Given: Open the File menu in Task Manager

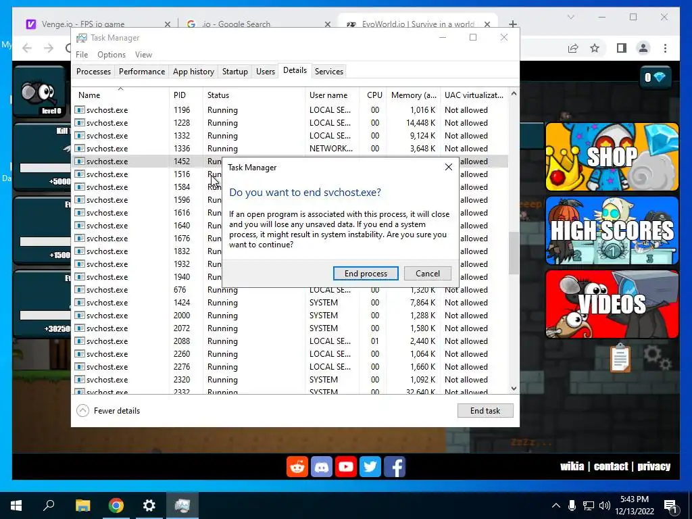Looking at the screenshot, I should [82, 54].
